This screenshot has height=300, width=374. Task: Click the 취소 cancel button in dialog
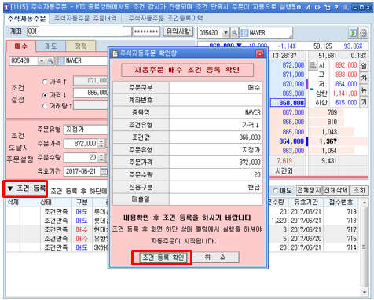[x=215, y=258]
